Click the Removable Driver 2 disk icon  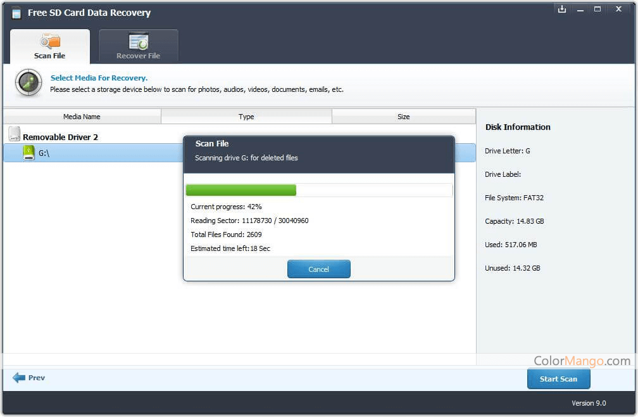point(14,134)
